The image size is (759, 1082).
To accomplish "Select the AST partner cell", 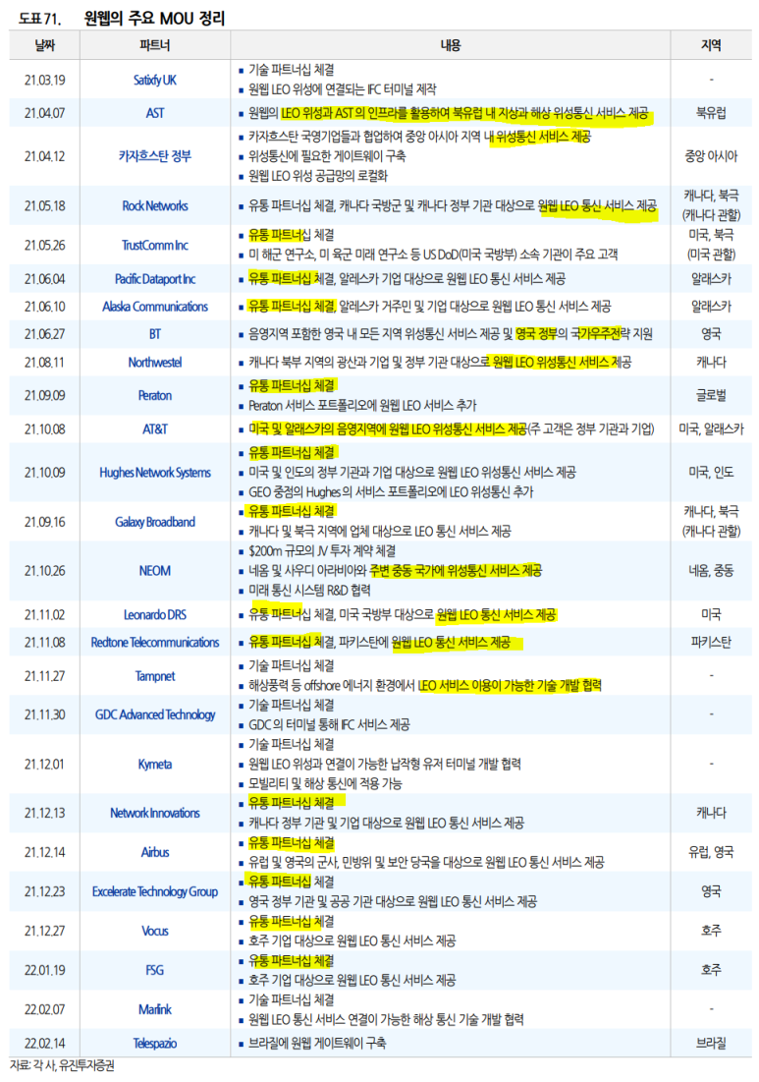I will click(155, 113).
